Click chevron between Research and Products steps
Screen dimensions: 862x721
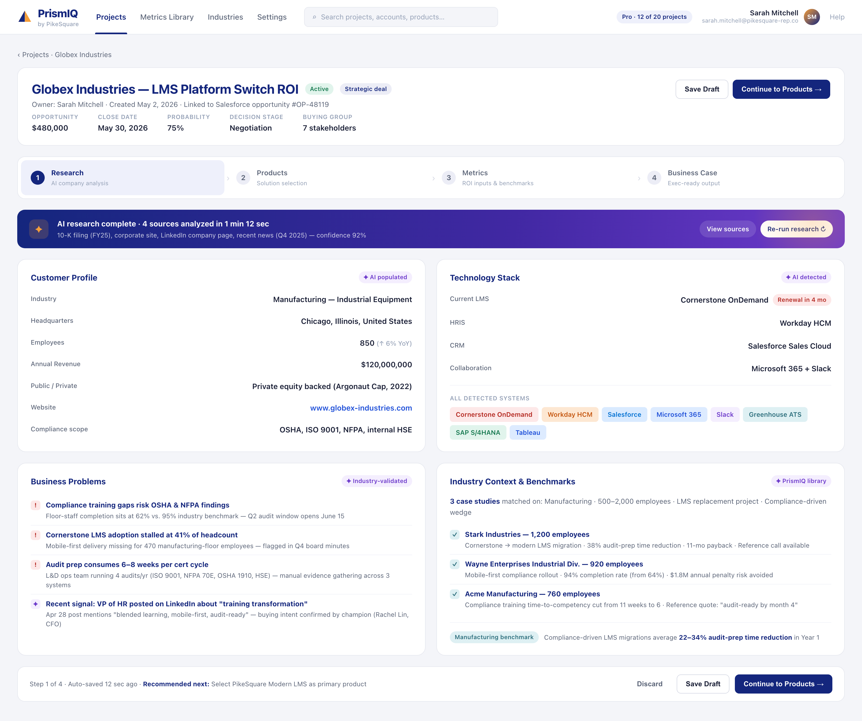coord(228,178)
